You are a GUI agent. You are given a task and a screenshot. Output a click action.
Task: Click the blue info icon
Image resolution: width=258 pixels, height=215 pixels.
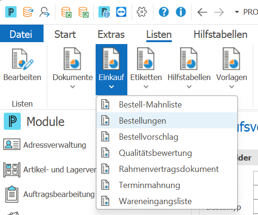click(x=181, y=12)
